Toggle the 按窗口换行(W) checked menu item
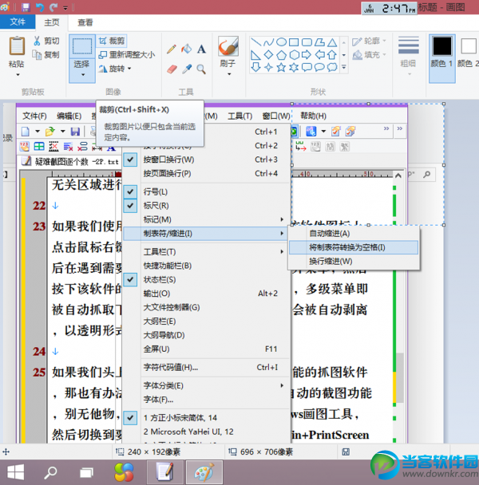Screen dimensions: 479x485 207,160
